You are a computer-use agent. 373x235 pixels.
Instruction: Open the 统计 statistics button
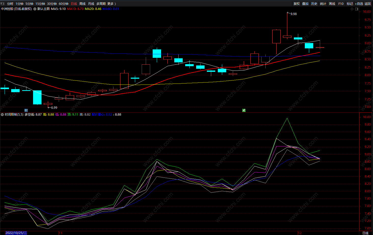[323, 4]
